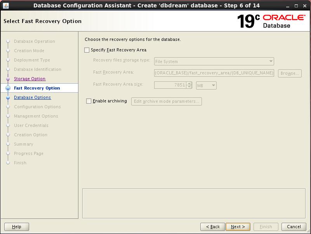Screen dimensions: 311x234
Task: Go Back to previous step
Action: pos(213,227)
